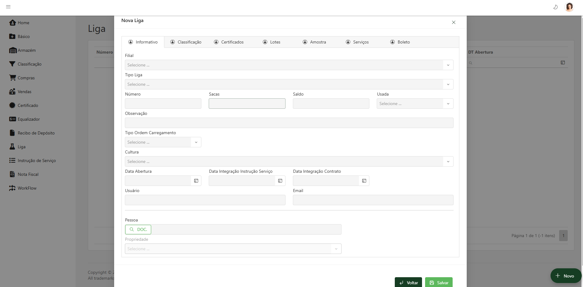
Task: Expand the Filial dropdown
Action: pos(448,65)
